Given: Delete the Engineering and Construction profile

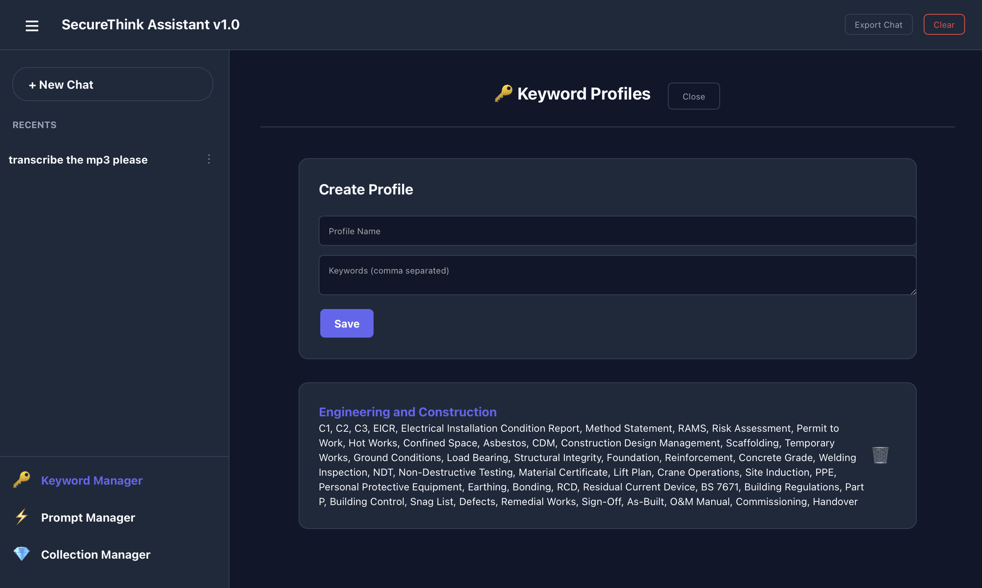Looking at the screenshot, I should tap(880, 455).
